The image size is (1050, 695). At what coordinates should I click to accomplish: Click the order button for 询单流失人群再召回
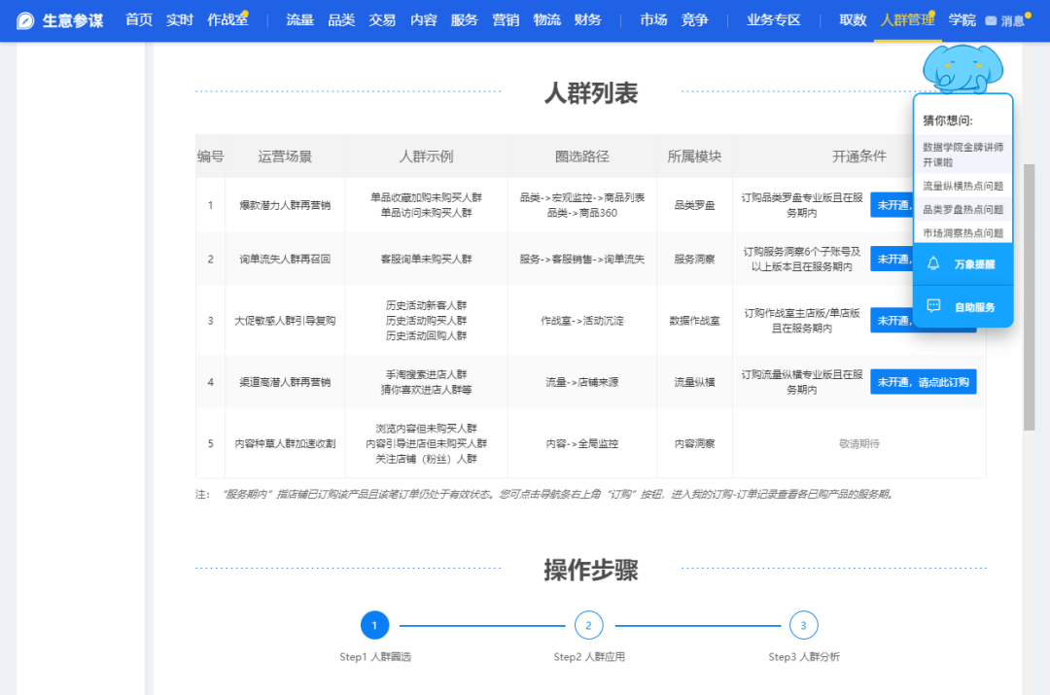pos(891,259)
